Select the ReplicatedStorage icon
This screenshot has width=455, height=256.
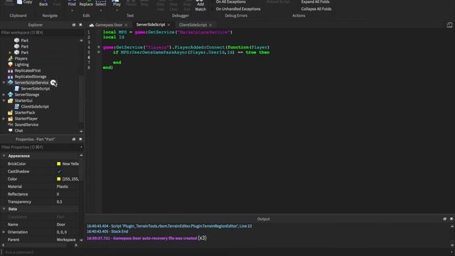point(11,77)
